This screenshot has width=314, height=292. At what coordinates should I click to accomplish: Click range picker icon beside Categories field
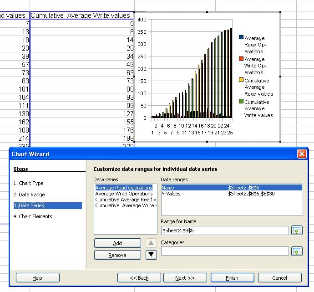(x=297, y=251)
